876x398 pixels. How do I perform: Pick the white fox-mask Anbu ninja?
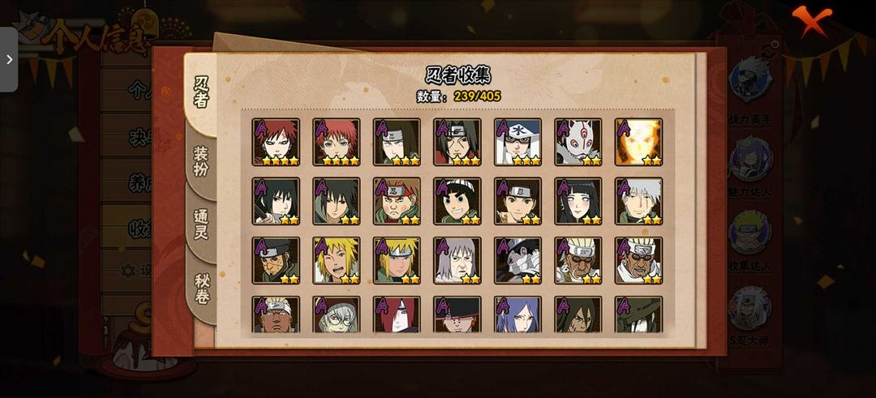pyautogui.click(x=578, y=142)
